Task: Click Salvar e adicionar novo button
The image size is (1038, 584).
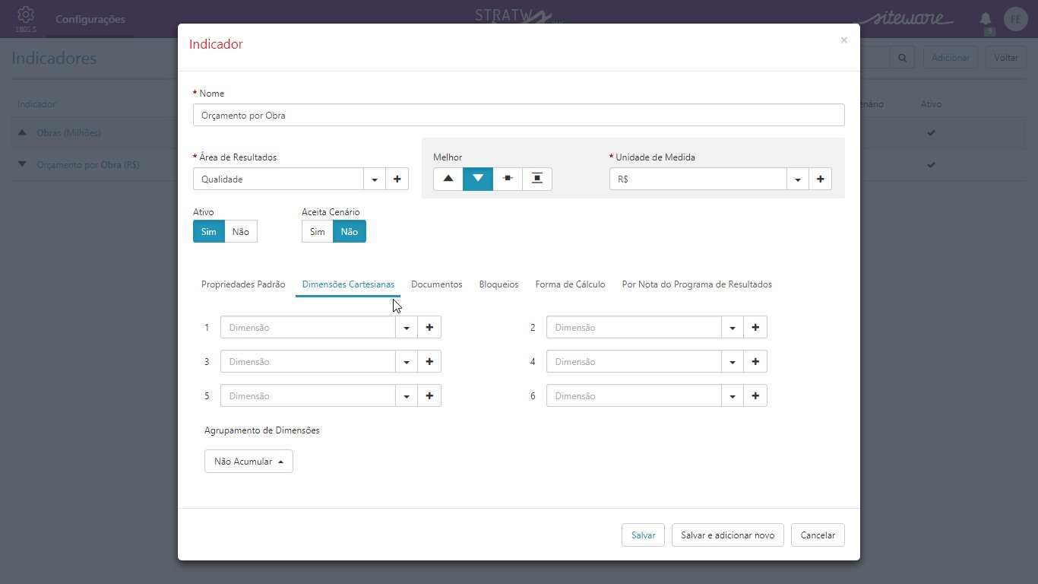Action: [x=727, y=535]
